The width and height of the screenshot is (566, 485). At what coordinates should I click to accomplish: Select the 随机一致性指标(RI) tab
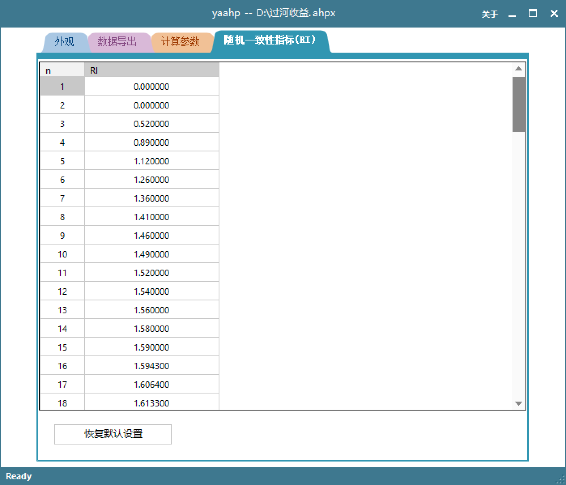pyautogui.click(x=270, y=40)
